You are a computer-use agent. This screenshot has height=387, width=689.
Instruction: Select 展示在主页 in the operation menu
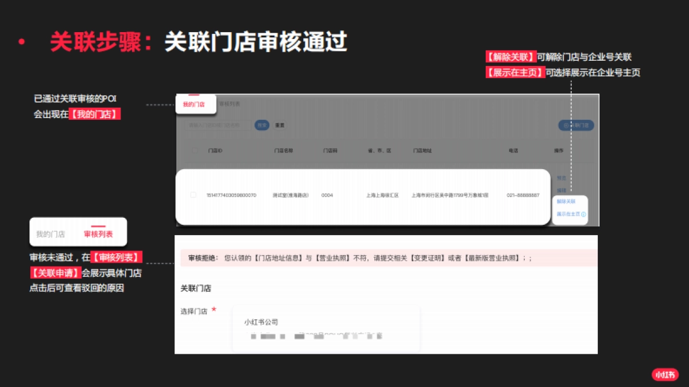point(568,214)
